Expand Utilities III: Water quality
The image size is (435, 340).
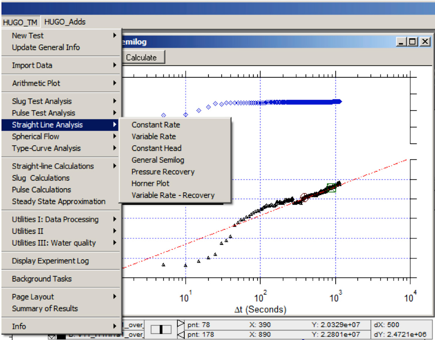[x=61, y=243]
